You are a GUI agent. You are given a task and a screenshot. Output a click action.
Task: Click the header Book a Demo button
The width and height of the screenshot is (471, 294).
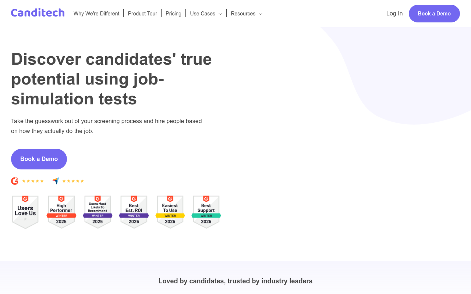click(434, 14)
